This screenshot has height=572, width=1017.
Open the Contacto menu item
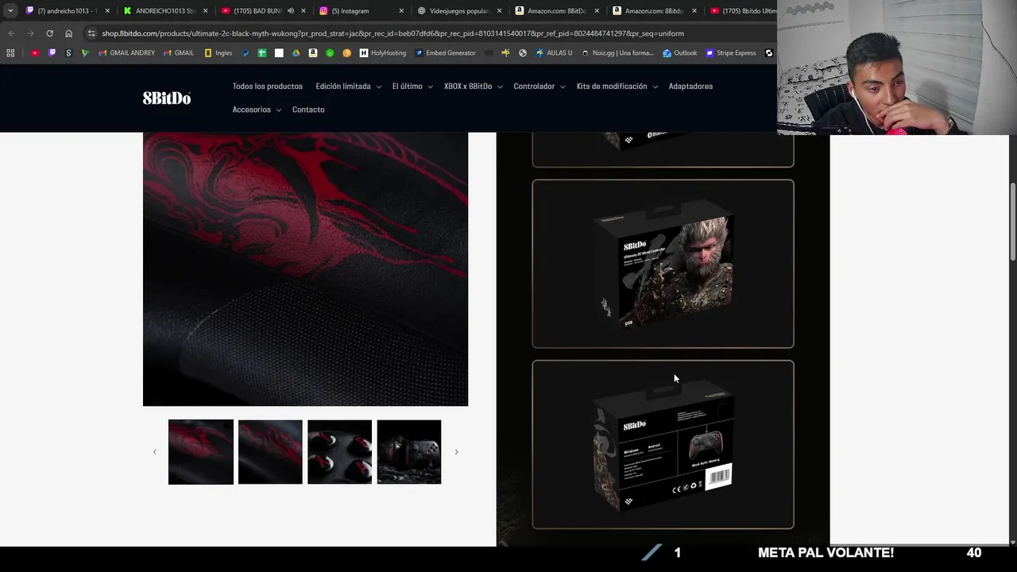308,110
